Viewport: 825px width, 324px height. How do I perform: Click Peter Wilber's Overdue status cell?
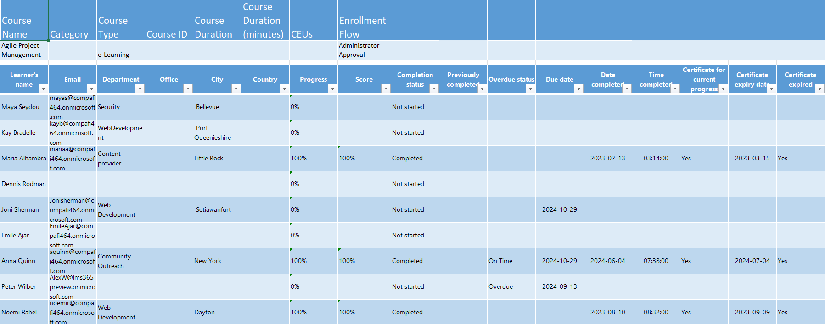click(x=511, y=286)
